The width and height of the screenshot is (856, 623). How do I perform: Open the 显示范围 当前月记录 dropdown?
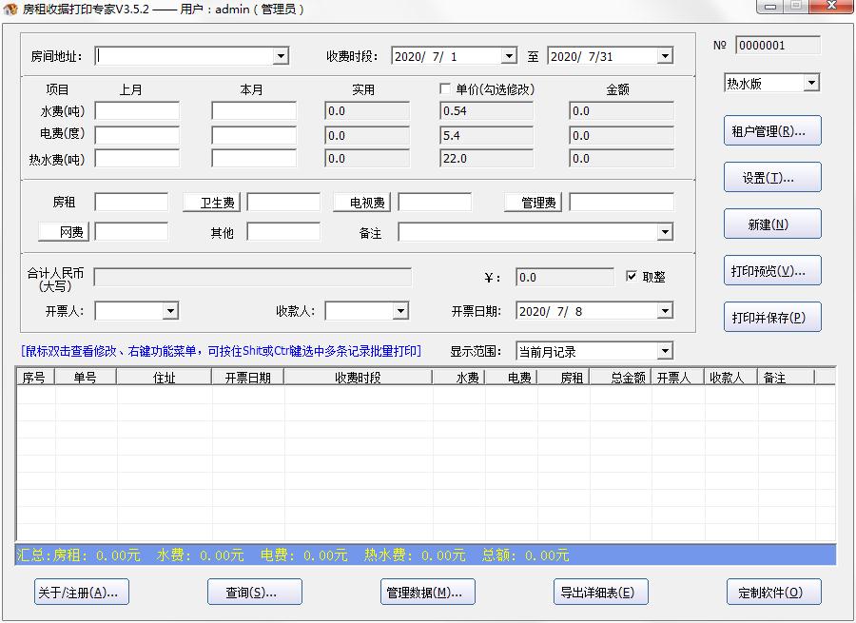[665, 351]
